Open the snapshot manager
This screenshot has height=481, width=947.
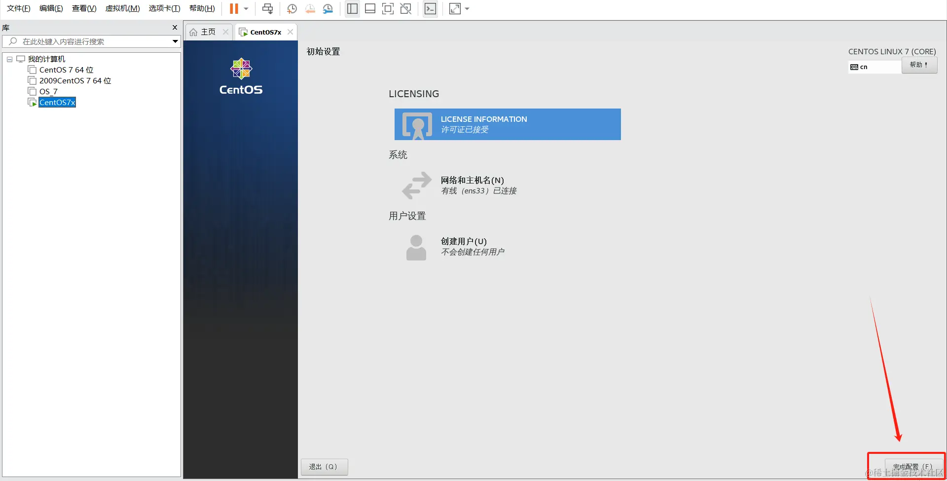(328, 8)
